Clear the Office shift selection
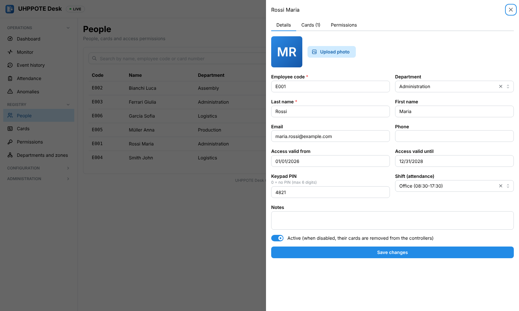This screenshot has height=311, width=519. (x=501, y=186)
